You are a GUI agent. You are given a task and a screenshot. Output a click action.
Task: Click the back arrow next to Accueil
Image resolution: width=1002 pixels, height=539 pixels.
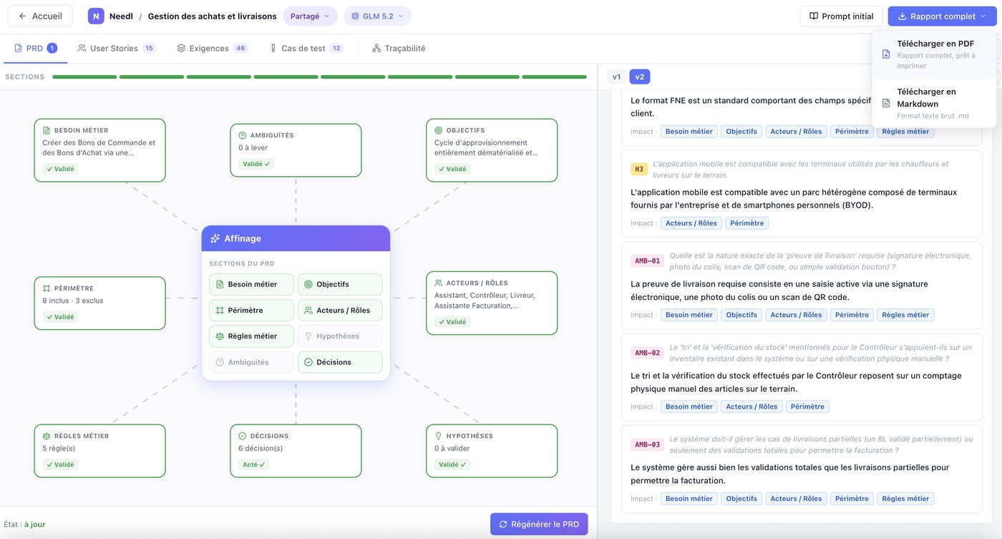pos(22,16)
